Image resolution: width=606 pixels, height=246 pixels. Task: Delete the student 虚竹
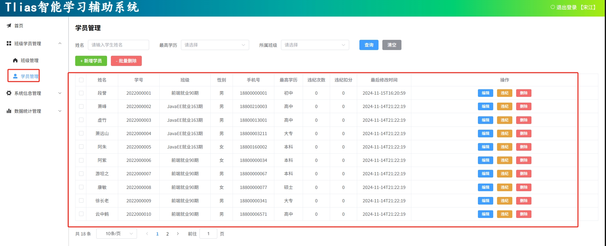tap(524, 120)
